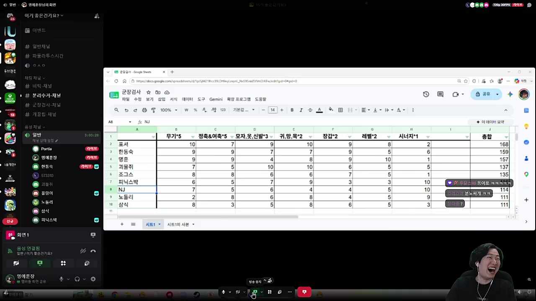
Task: Open the Gemini menu in Sheets
Action: coord(216,99)
